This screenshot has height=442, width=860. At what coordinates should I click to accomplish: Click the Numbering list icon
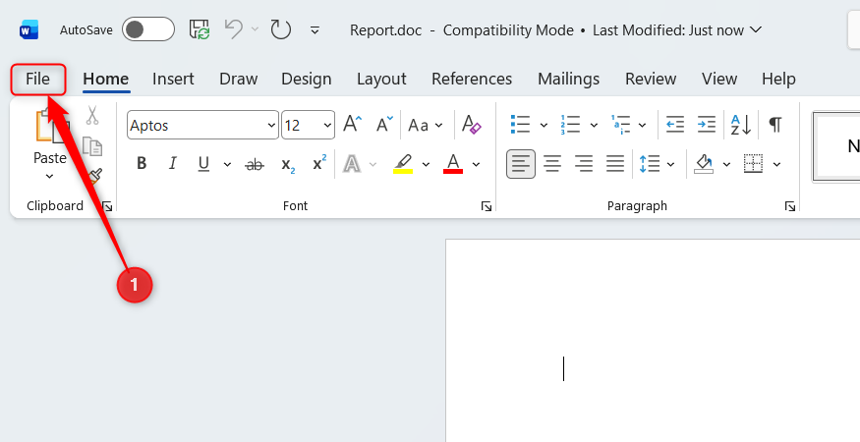tap(570, 125)
